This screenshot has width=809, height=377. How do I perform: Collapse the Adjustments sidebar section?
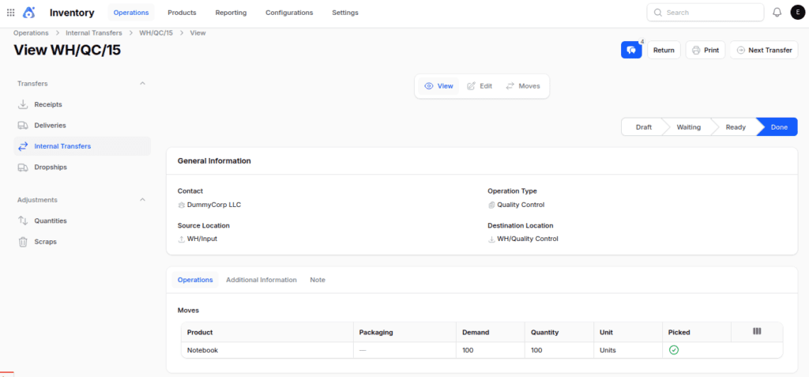pyautogui.click(x=143, y=199)
